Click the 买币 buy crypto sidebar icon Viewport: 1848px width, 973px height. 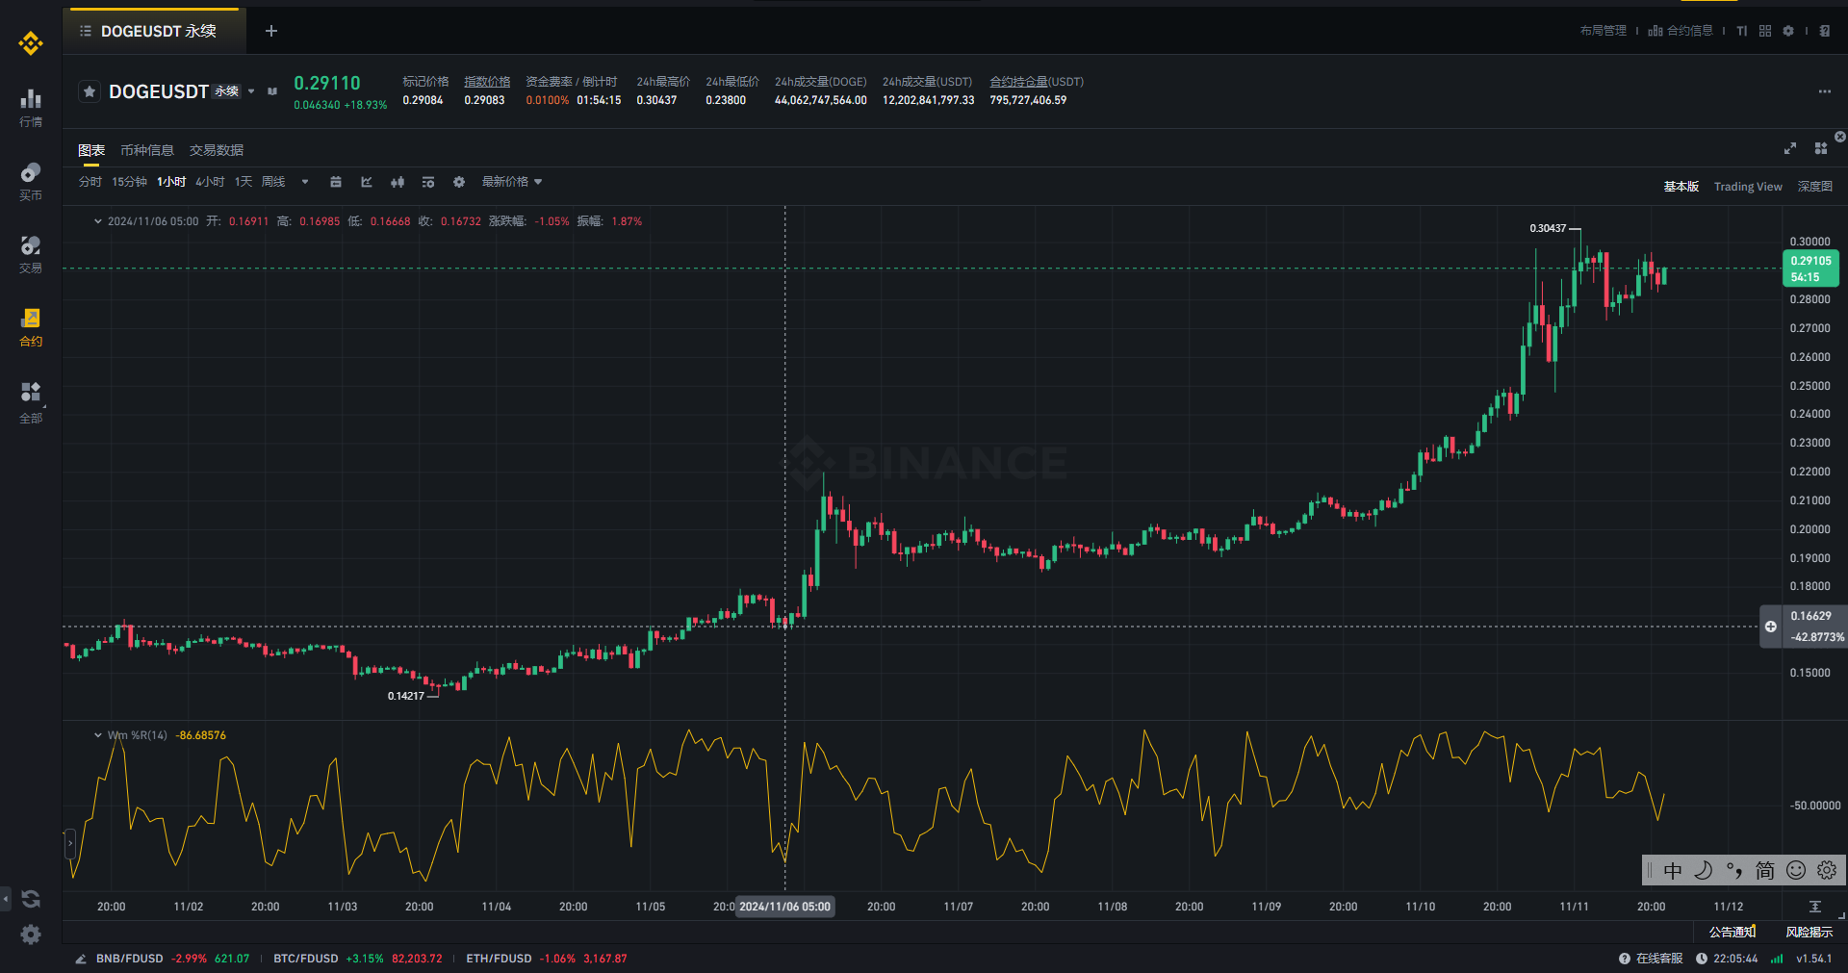tap(31, 181)
